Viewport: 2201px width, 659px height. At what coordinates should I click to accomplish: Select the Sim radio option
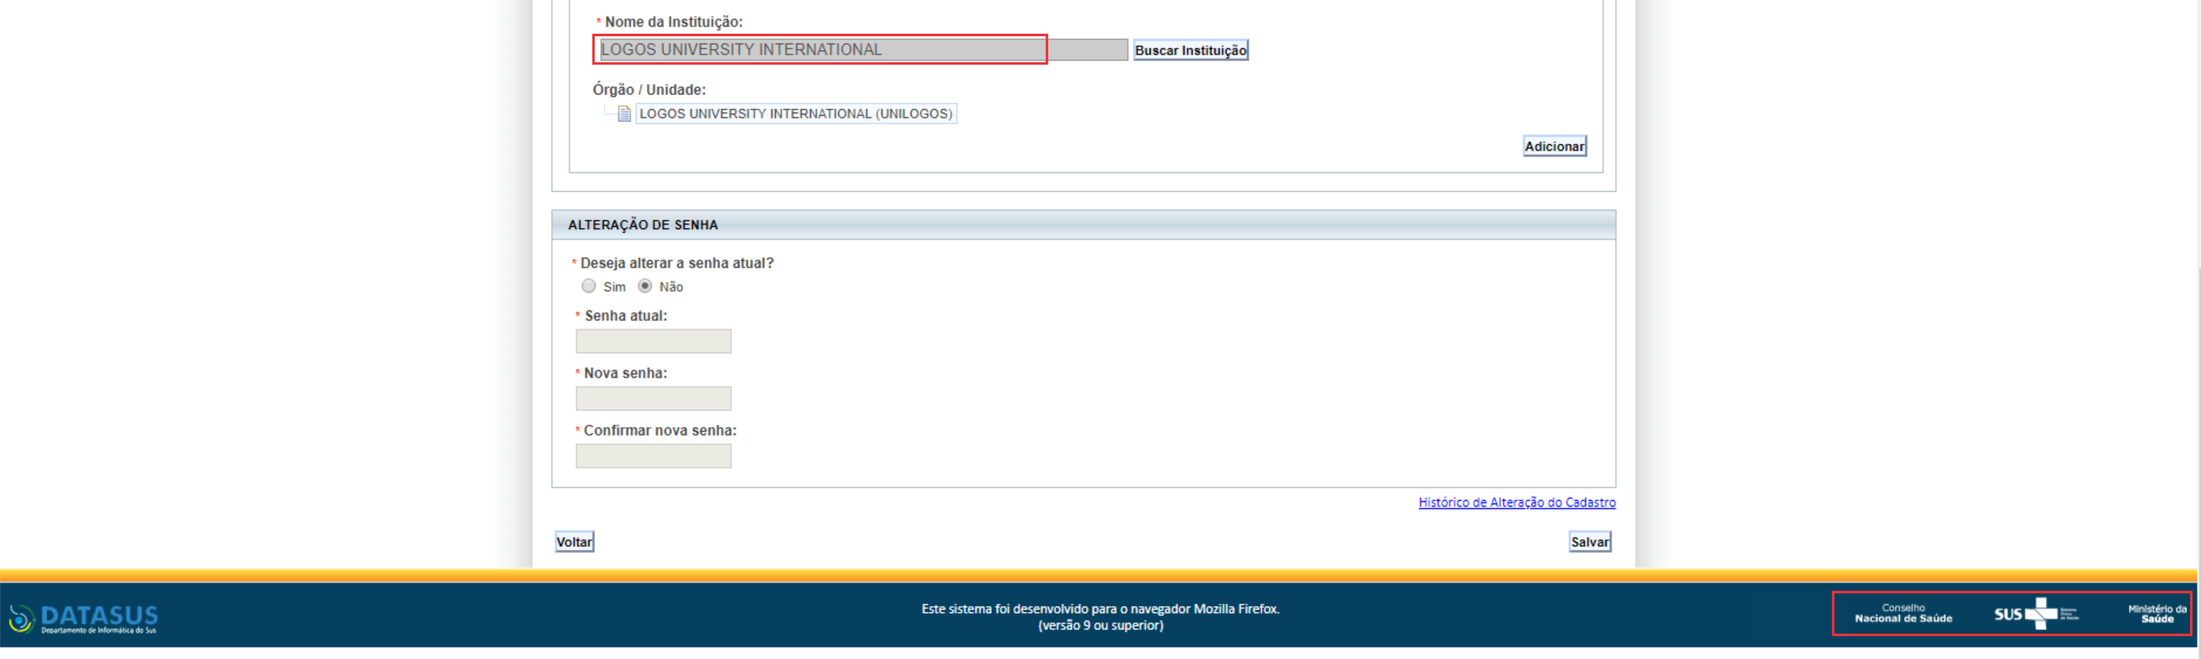(589, 286)
